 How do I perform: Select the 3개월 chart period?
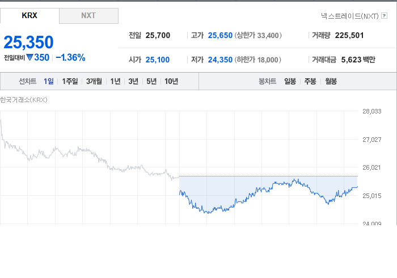94,81
